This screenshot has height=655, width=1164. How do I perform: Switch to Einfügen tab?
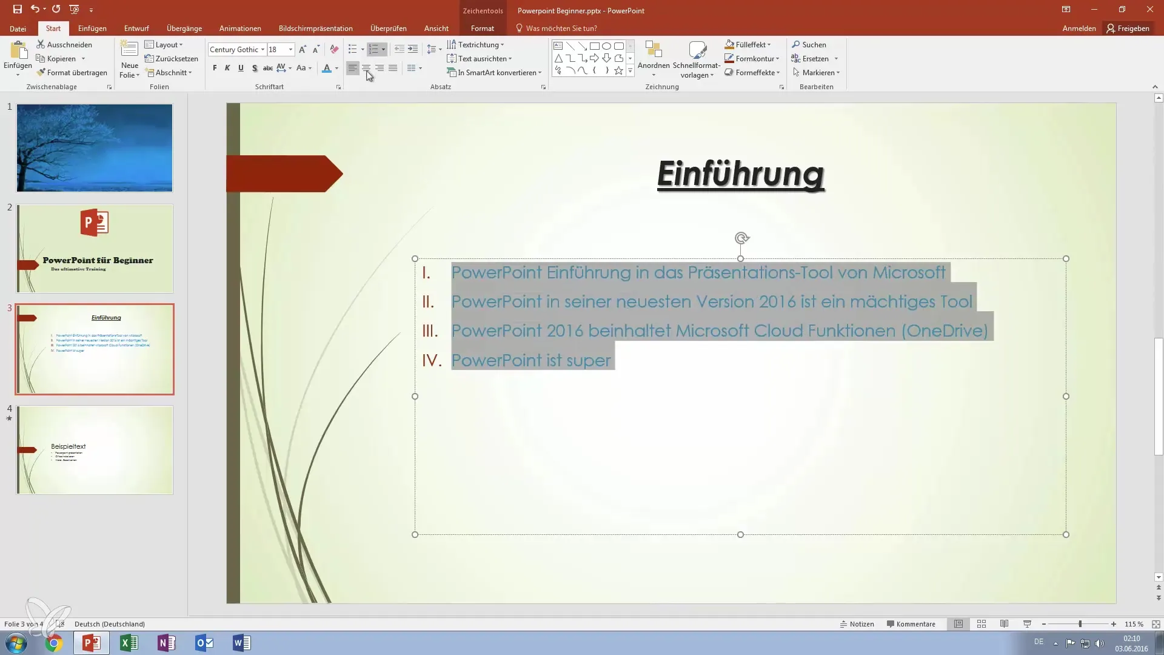tap(92, 29)
